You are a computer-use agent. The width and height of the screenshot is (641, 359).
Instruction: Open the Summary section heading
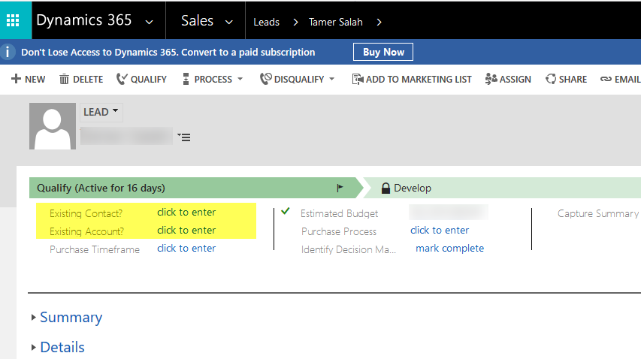(x=71, y=318)
